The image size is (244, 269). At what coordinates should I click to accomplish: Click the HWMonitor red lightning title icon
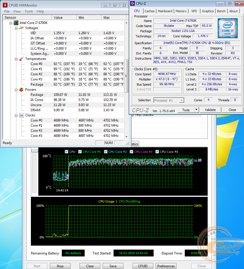[x=5, y=5]
